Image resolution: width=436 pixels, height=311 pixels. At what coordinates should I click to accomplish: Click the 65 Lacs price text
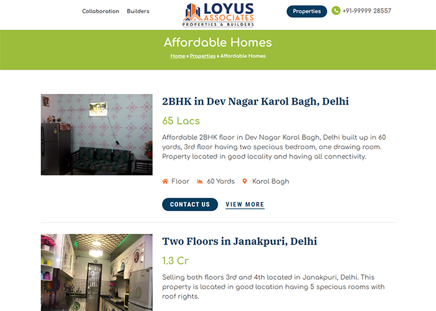(181, 121)
